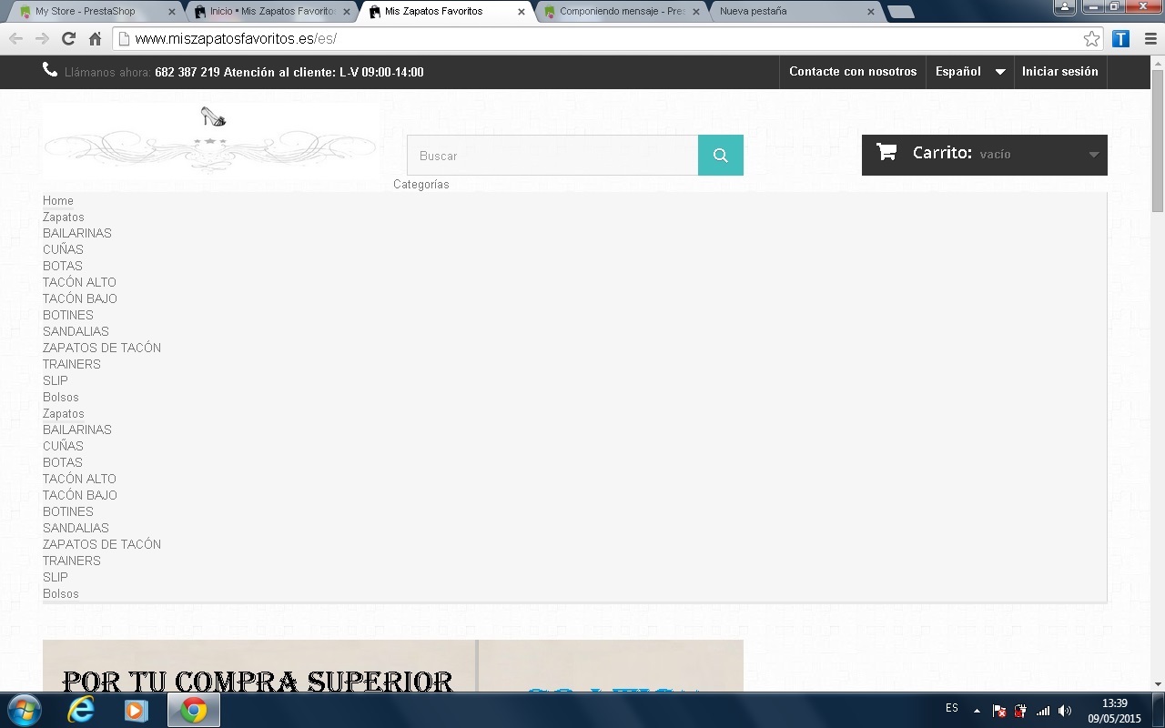
Task: Open SANDALIAS in the lower category list
Action: [x=76, y=529]
